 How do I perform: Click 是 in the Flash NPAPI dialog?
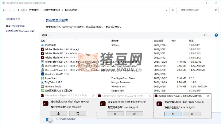click(58, 114)
